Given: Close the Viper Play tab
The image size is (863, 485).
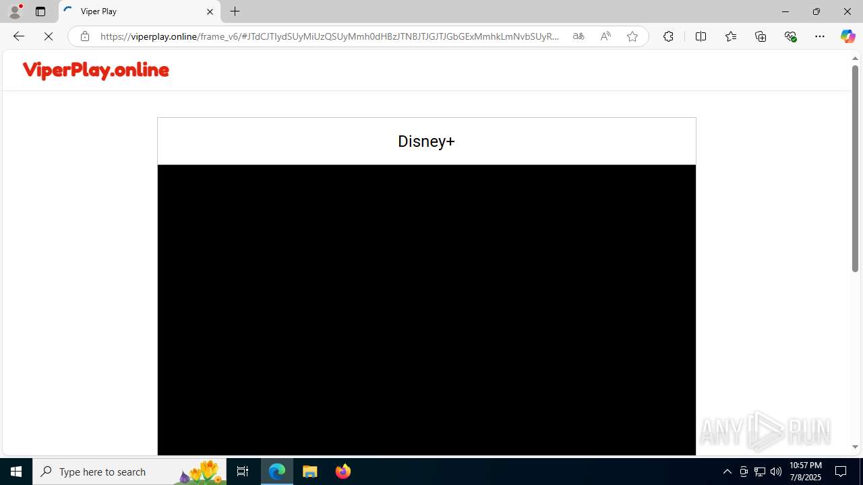Looking at the screenshot, I should (x=210, y=11).
